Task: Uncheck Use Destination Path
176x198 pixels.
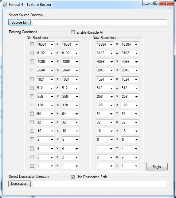Action: coord(72,177)
